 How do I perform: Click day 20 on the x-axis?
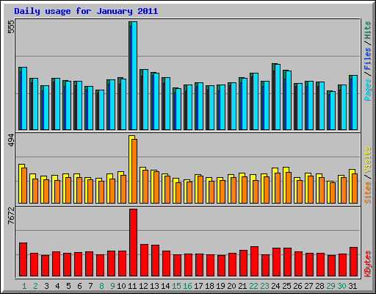(231, 286)
